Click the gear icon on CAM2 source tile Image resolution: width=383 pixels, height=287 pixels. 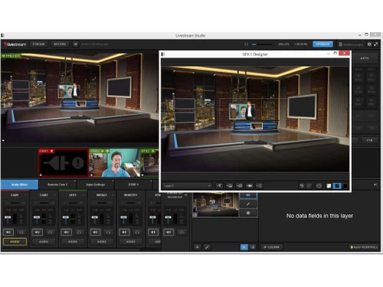103,151
